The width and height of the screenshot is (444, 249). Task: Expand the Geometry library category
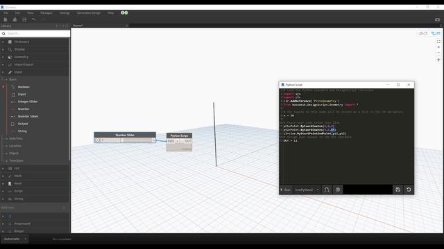3,57
